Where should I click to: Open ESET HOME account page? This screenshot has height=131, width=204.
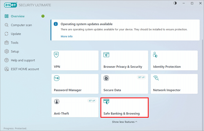tap(25, 69)
